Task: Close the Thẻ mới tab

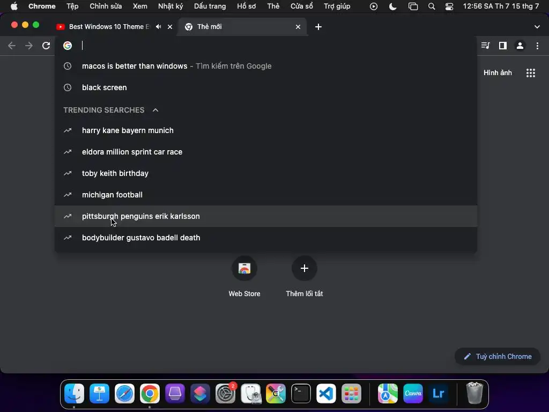Action: [298, 27]
